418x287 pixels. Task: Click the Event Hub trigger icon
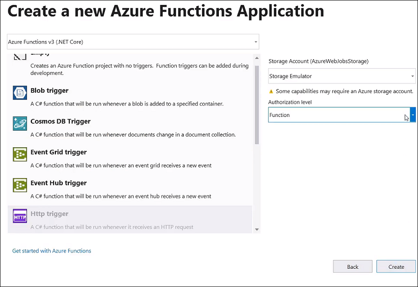20,185
